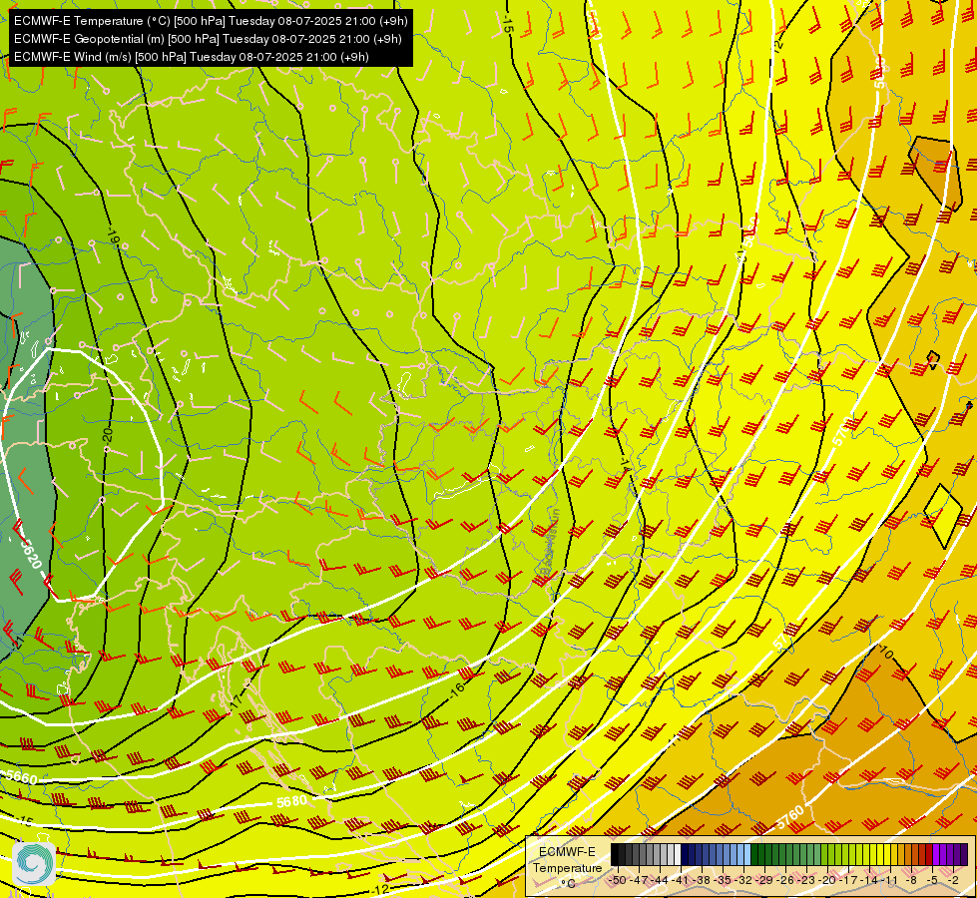Screen dimensions: 977x898
Task: Pick the pure white legend swatch
Action: pyautogui.click(x=678, y=854)
